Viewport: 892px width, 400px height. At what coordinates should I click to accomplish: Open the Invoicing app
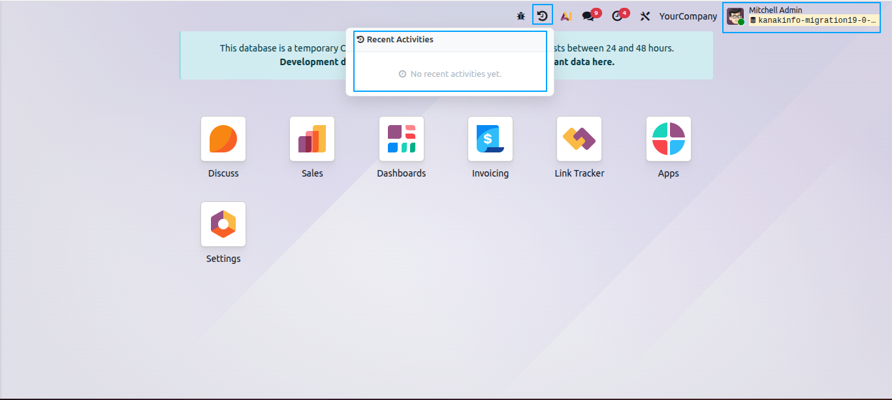[x=490, y=139]
